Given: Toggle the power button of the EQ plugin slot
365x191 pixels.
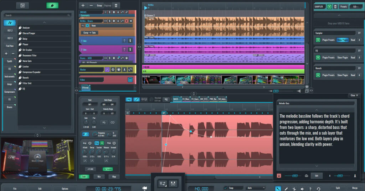Looking at the screenshot, I should (x=318, y=58).
